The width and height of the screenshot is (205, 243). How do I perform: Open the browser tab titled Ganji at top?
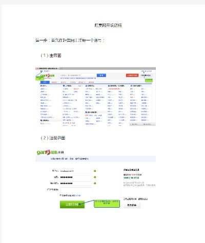tap(48, 69)
